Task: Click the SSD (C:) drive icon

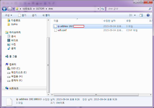Action: [x=9, y=68]
